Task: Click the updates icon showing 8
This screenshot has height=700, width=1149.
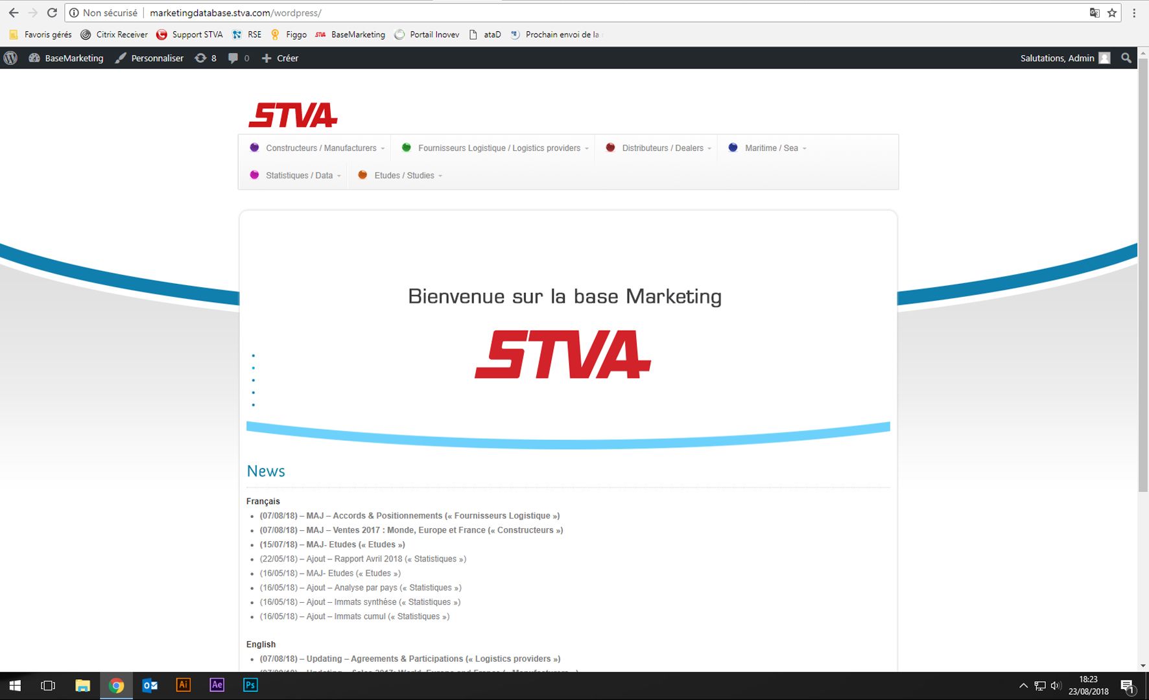Action: [206, 58]
